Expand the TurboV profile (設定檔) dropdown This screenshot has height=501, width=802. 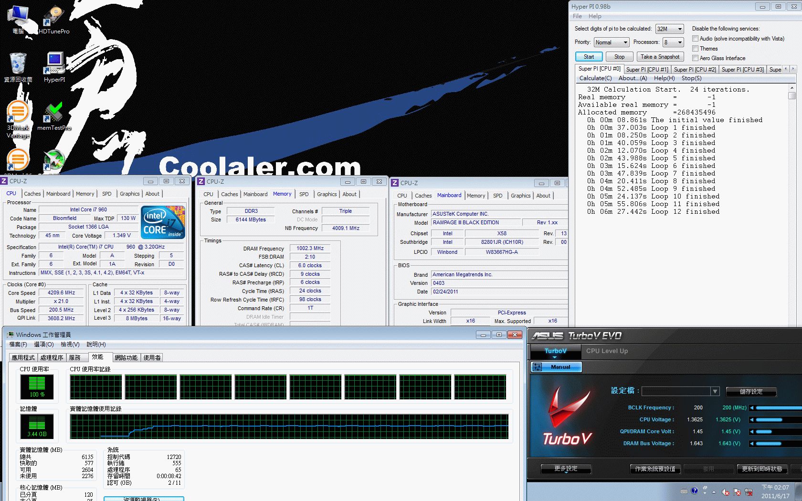tap(715, 391)
